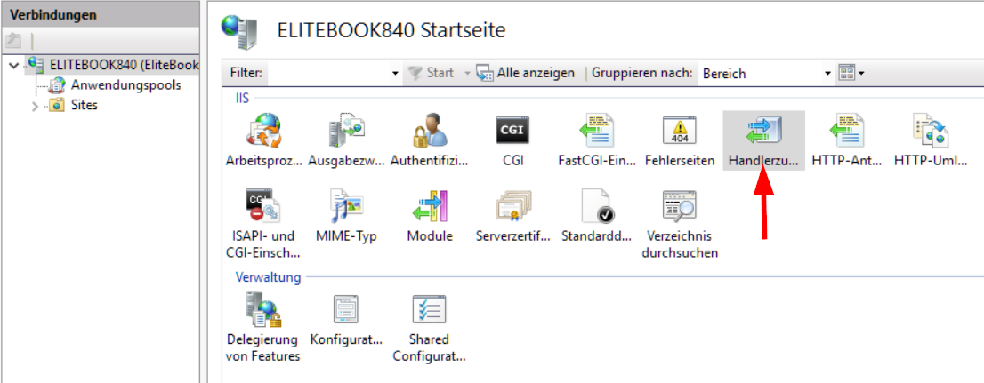
Task: Open the Start button dropdown arrow
Action: pos(467,74)
